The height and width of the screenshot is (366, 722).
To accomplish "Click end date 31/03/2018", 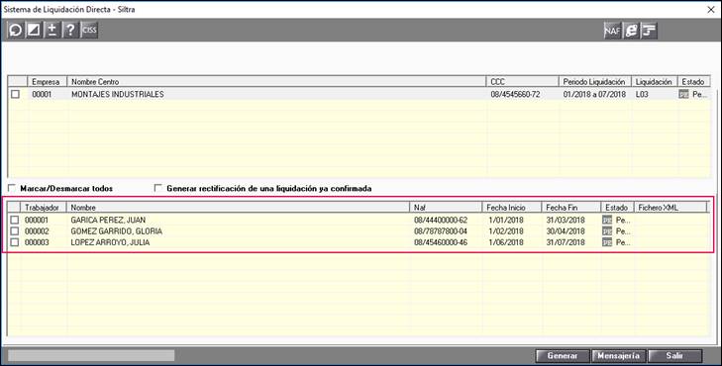I will point(566,220).
